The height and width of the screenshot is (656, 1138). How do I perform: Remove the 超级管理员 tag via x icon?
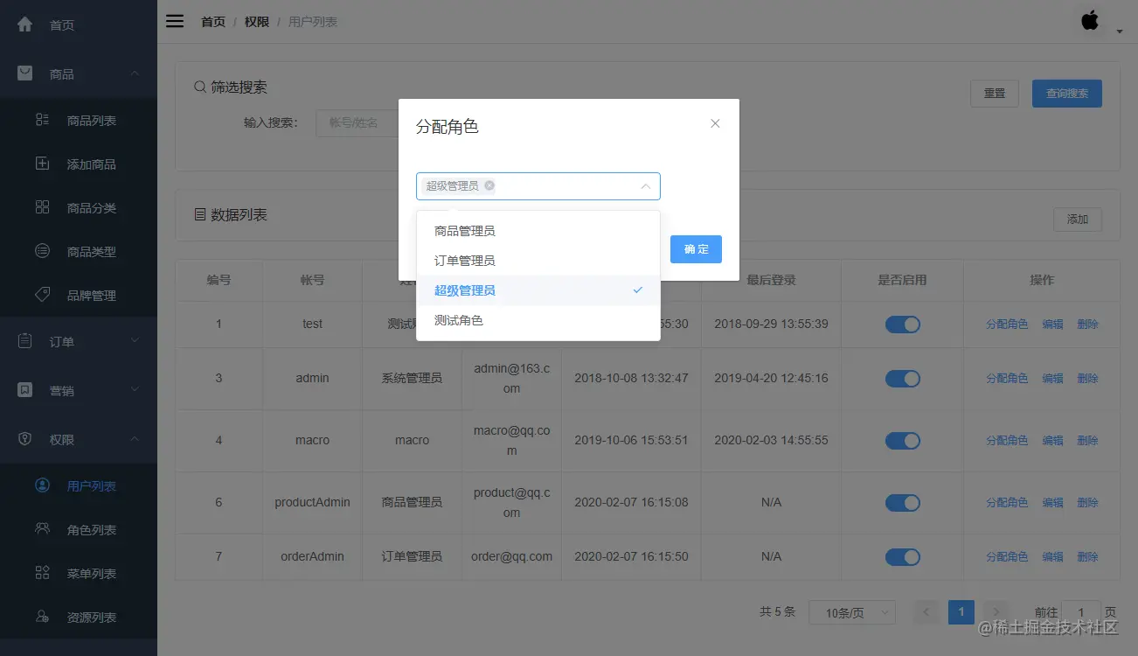tap(489, 185)
